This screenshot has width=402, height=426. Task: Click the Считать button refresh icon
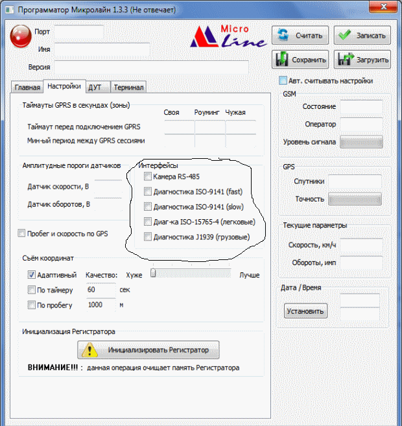(x=283, y=36)
